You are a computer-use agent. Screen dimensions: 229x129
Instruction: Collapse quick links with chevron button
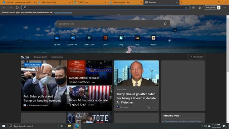click(175, 30)
